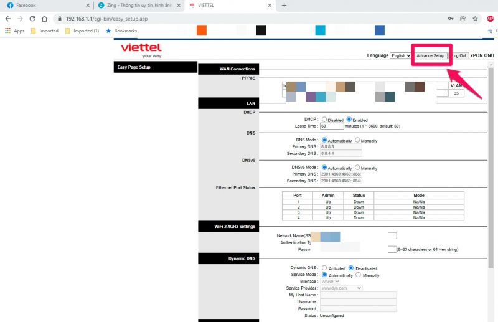Click the browser address bar URL
The image size is (498, 322).
coord(106,19)
